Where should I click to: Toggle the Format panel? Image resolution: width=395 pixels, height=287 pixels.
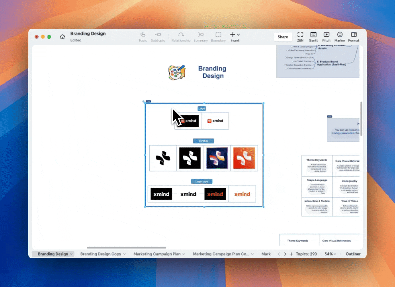click(354, 37)
